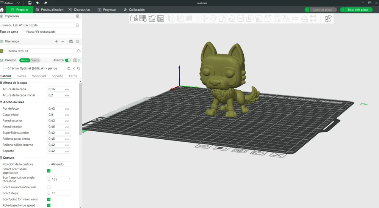Click the Add object cube icon
Viewport: 379px width, 208px height.
134,18
